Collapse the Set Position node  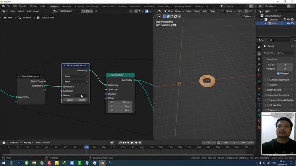tap(109, 75)
